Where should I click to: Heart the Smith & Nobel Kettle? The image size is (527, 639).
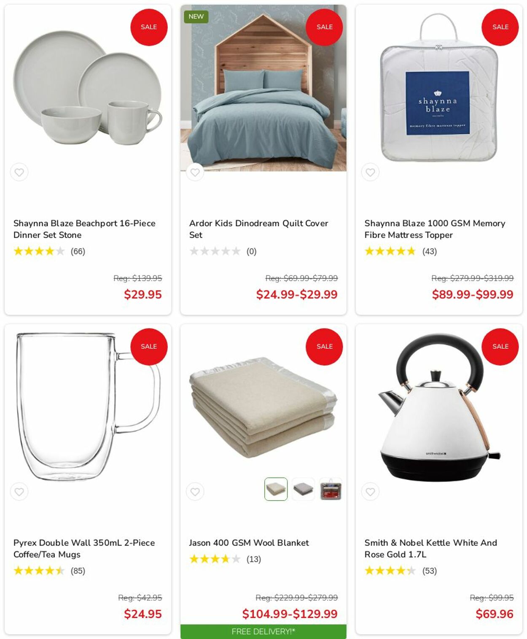click(x=370, y=492)
